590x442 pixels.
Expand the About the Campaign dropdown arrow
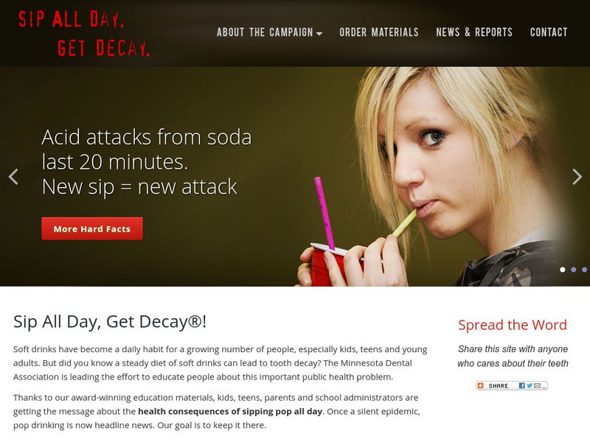[319, 33]
